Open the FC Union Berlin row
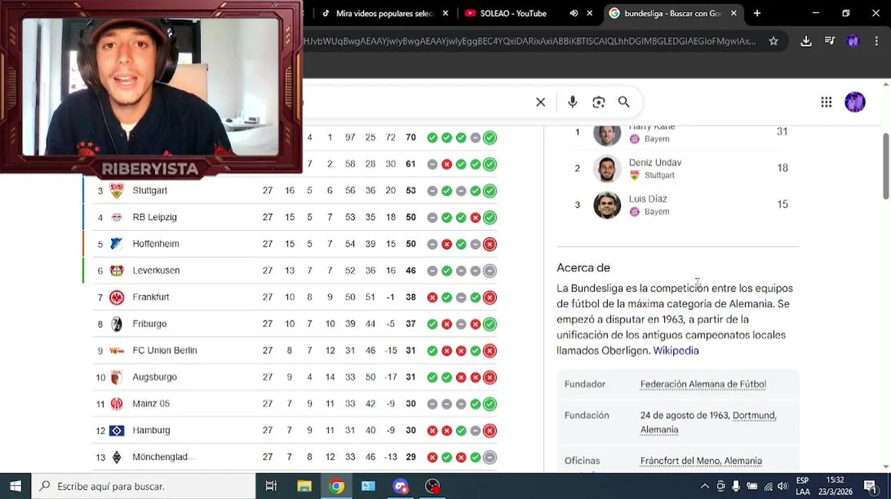The width and height of the screenshot is (891, 499). pyautogui.click(x=296, y=351)
